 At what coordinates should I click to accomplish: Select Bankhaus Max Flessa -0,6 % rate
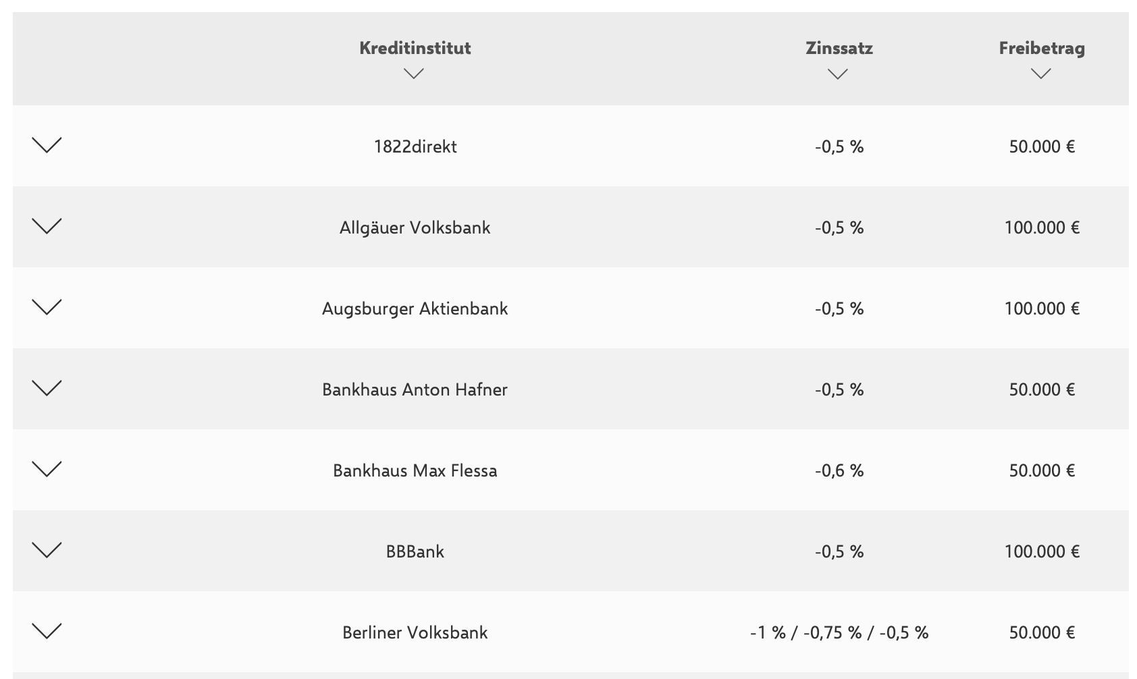point(839,470)
